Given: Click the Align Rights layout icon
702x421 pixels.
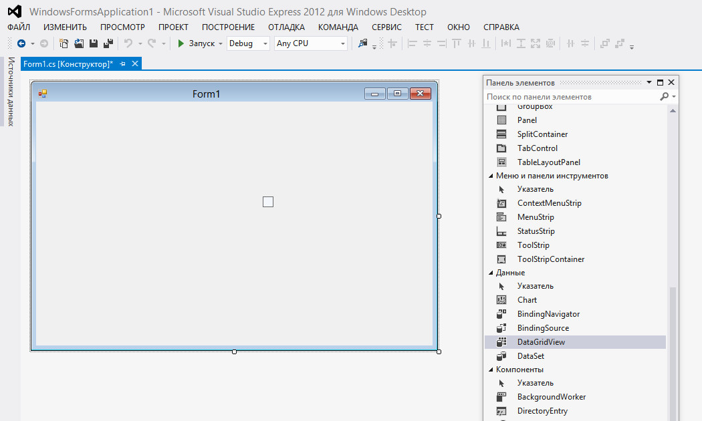Looking at the screenshot, I should [x=442, y=43].
